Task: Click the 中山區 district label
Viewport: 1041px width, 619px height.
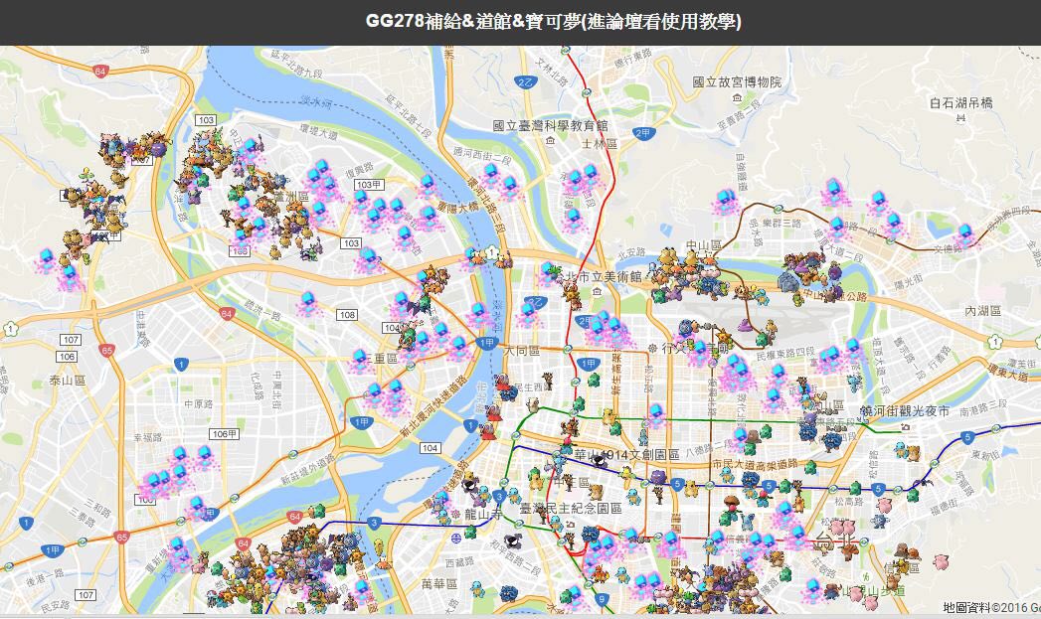Action: [x=703, y=245]
